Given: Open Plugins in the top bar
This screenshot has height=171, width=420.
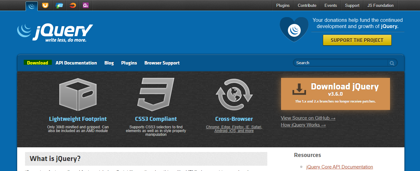Looking at the screenshot, I should pyautogui.click(x=283, y=5).
